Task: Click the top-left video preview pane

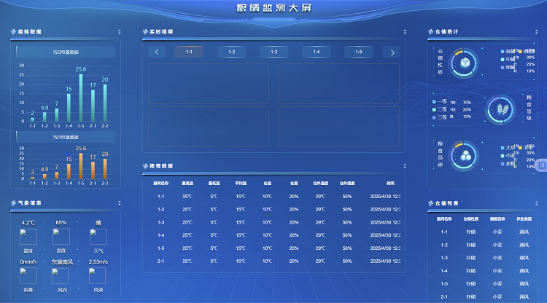Action: coord(209,83)
